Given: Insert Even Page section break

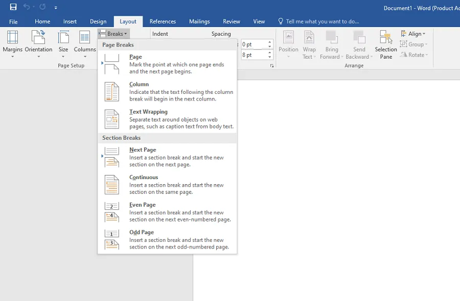Looking at the screenshot, I should (x=167, y=212).
